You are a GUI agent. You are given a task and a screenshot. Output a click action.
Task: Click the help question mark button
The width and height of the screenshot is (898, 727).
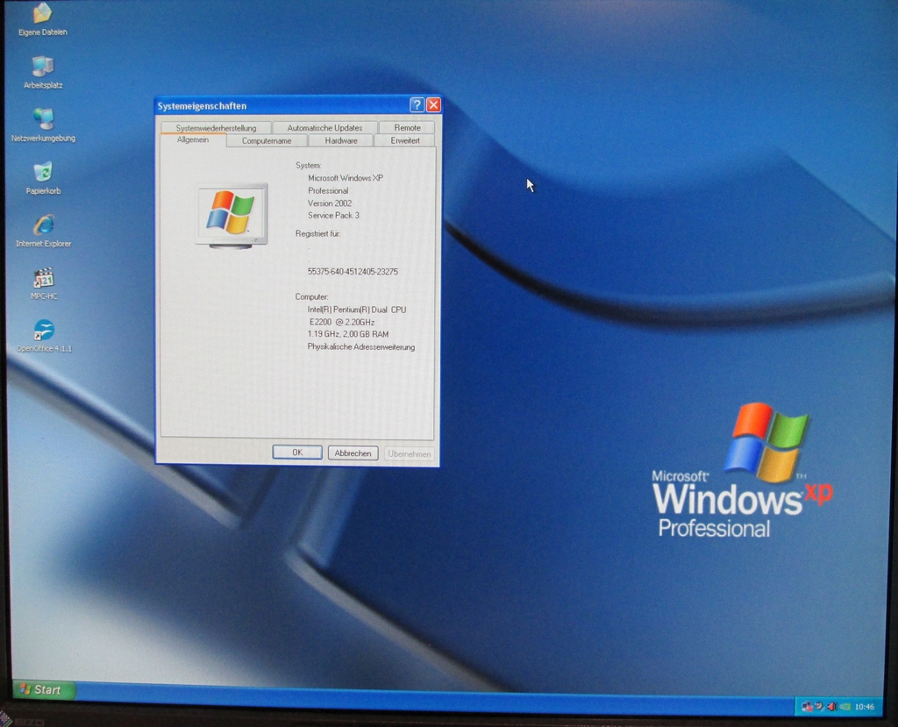(417, 105)
